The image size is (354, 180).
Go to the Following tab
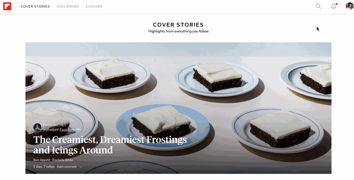(x=68, y=6)
